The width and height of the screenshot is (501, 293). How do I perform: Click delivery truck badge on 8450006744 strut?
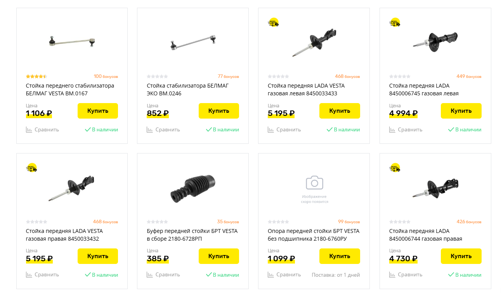point(395,168)
